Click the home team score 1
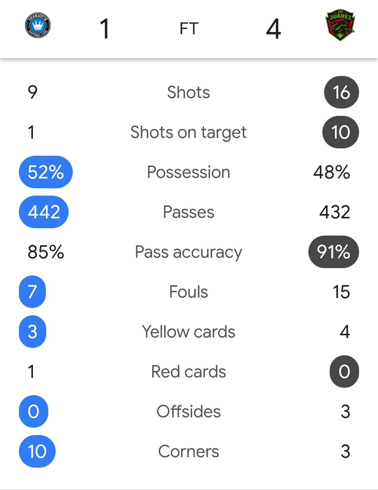378x490 pixels. click(105, 29)
